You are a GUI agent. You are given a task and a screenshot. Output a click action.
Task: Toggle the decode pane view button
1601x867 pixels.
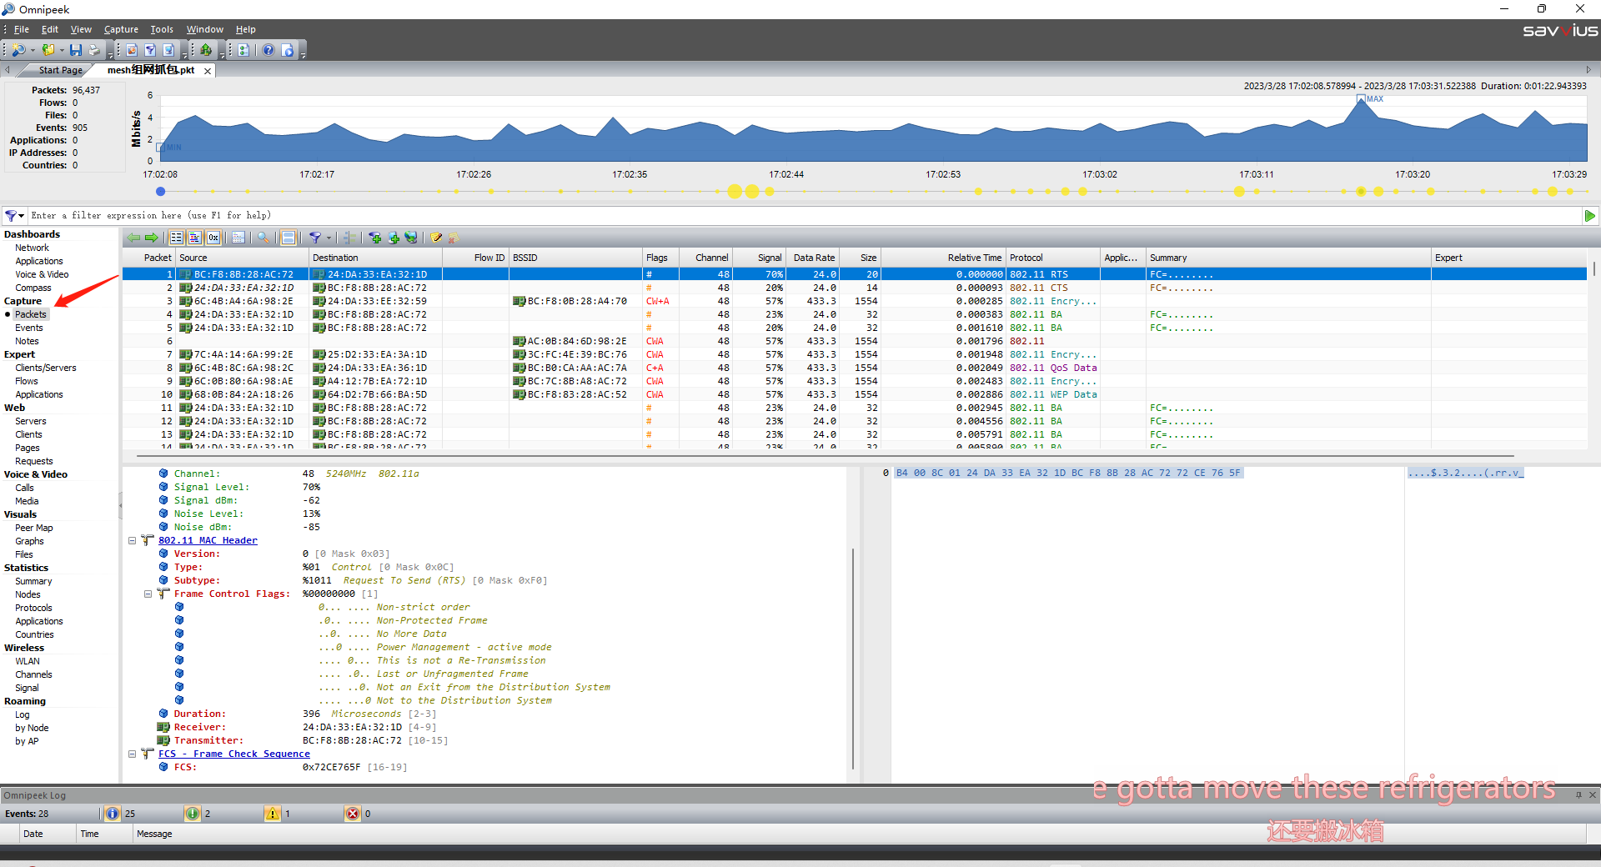point(195,238)
